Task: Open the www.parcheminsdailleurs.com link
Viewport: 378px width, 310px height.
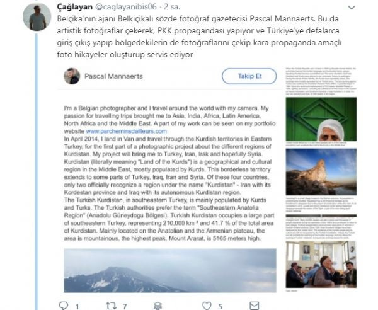Action: click(x=126, y=131)
